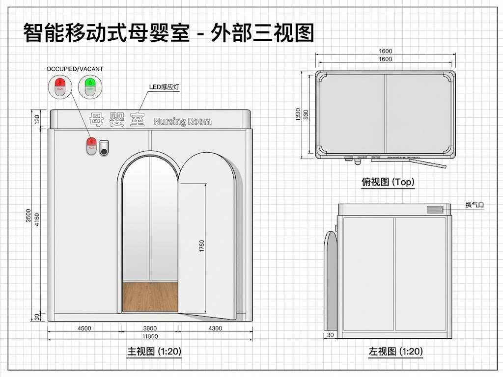Click the 120 top height dimension

tap(37, 120)
